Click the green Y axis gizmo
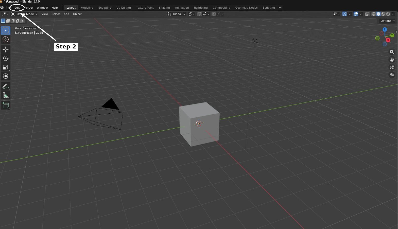Viewport: 398px width, 229px height. pyautogui.click(x=392, y=35)
